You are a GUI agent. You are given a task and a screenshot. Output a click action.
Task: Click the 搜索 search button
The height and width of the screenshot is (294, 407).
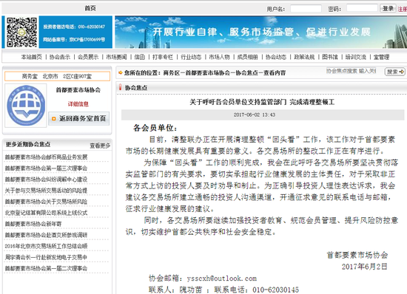click(x=395, y=72)
